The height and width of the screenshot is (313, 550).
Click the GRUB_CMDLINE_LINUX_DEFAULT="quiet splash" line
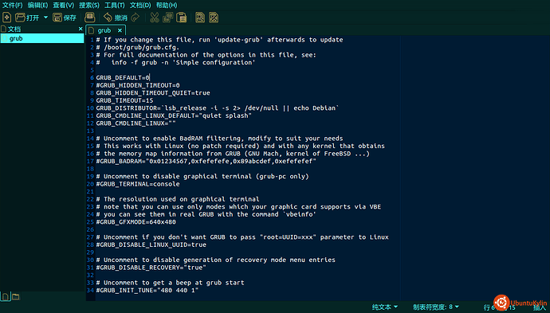174,115
